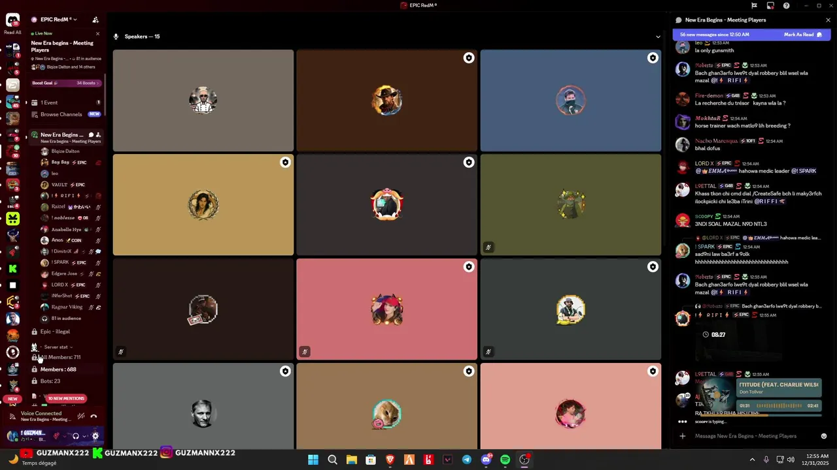
Task: Open output device options arrow beside headphones
Action: [84, 435]
